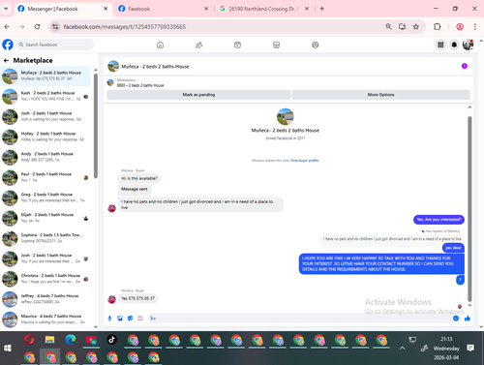This screenshot has width=484, height=365.
Task: Open conversation info purple icon
Action: click(465, 66)
